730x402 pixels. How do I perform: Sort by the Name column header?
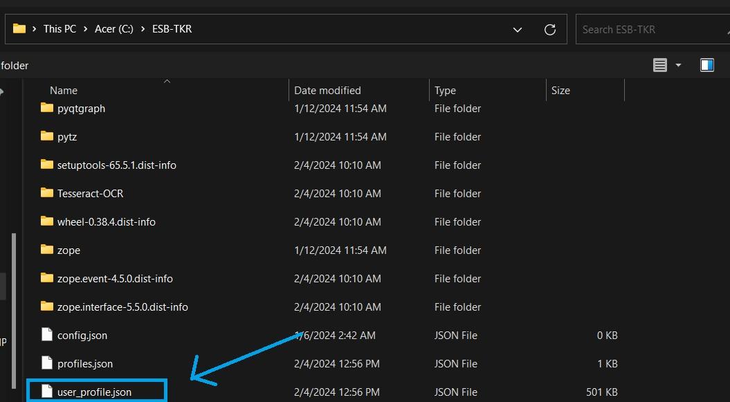[64, 90]
